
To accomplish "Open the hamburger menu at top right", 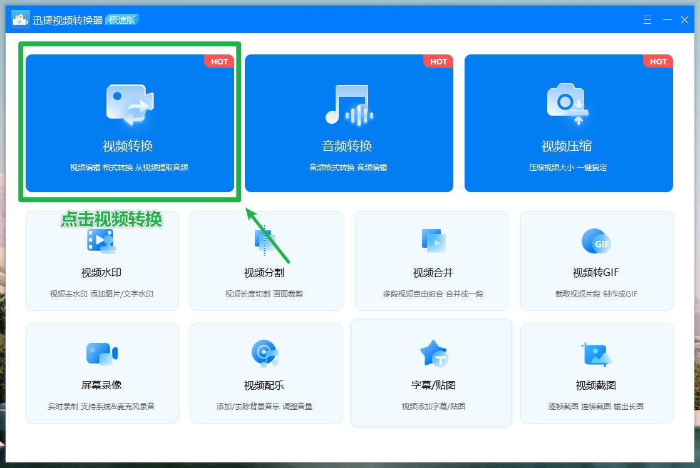I will pyautogui.click(x=647, y=19).
